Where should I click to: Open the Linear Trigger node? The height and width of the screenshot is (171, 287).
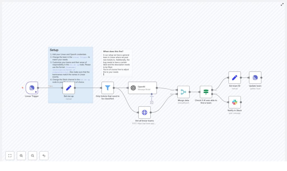(x=31, y=87)
